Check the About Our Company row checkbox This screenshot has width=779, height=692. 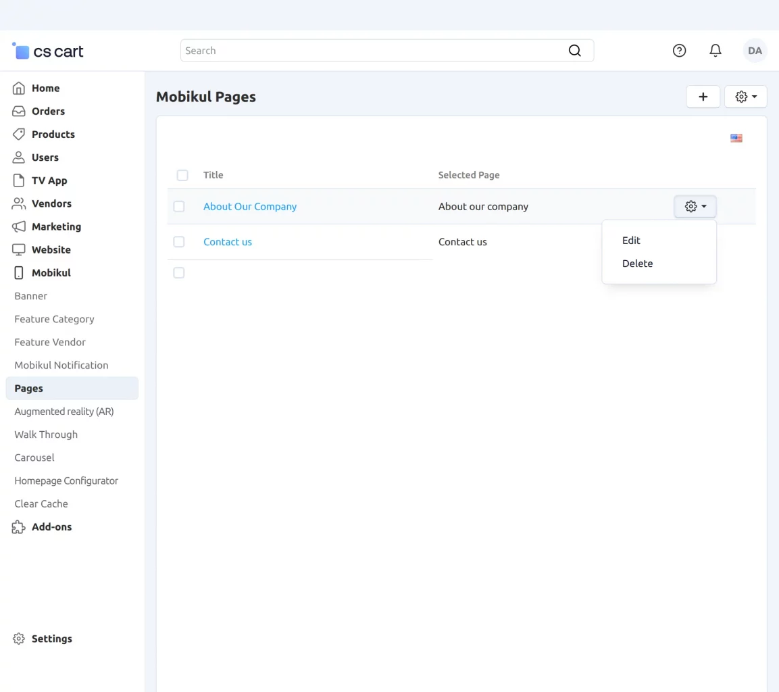179,207
